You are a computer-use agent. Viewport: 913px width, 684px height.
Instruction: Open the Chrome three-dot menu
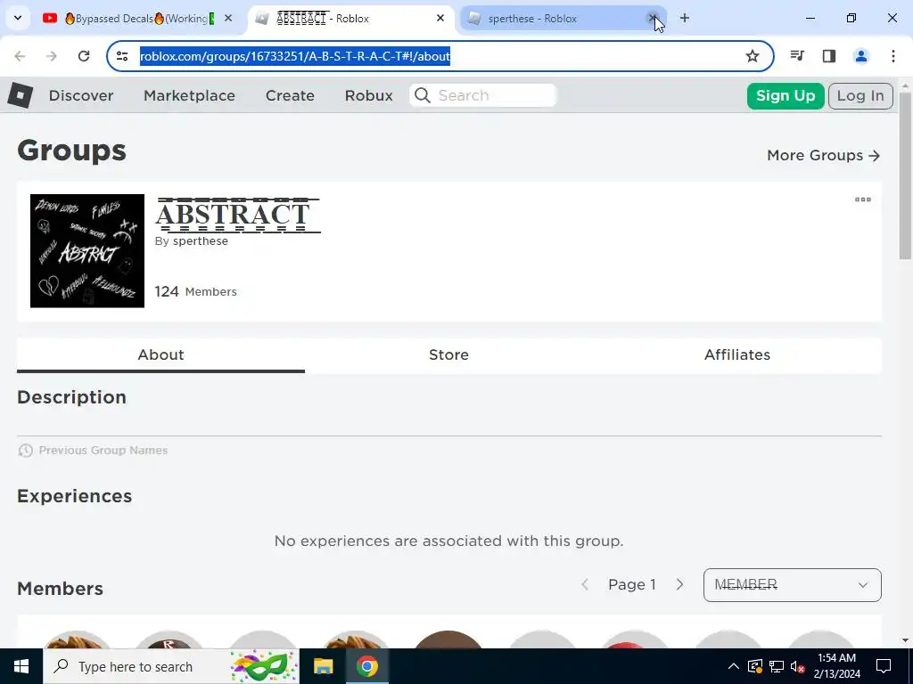point(893,56)
